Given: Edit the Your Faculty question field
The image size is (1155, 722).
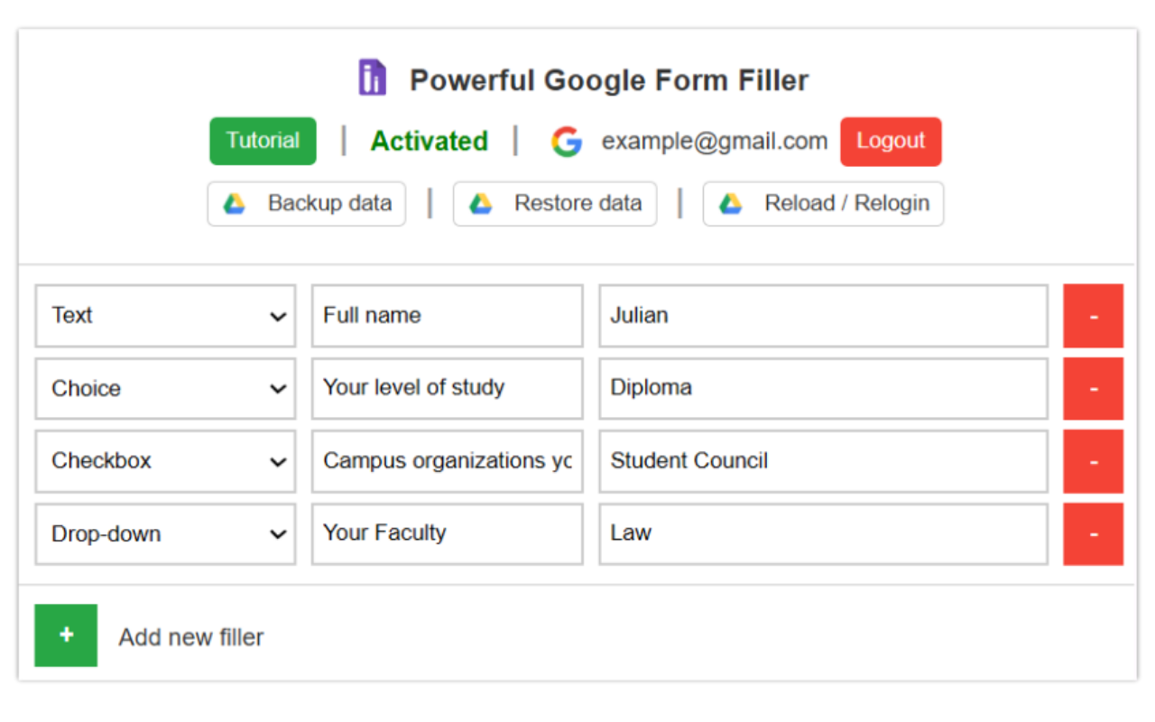Looking at the screenshot, I should 448,534.
